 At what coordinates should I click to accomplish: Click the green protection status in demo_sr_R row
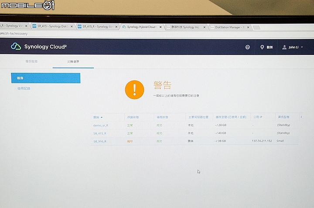coord(130,125)
